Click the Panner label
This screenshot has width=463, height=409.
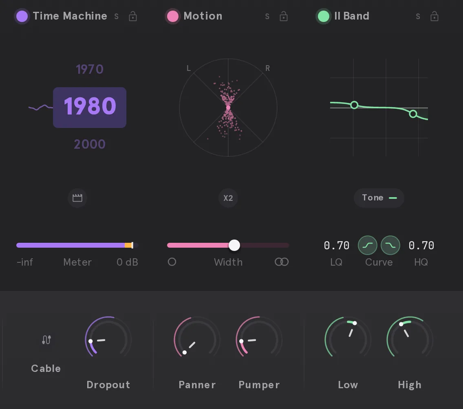pyautogui.click(x=197, y=385)
